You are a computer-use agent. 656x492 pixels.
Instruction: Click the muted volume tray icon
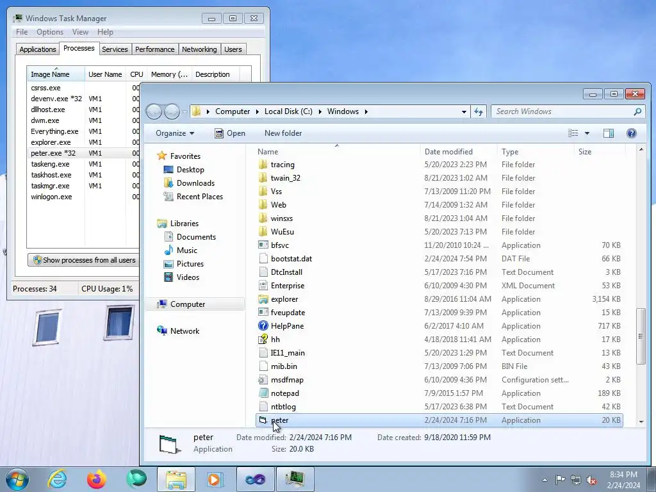(x=591, y=480)
